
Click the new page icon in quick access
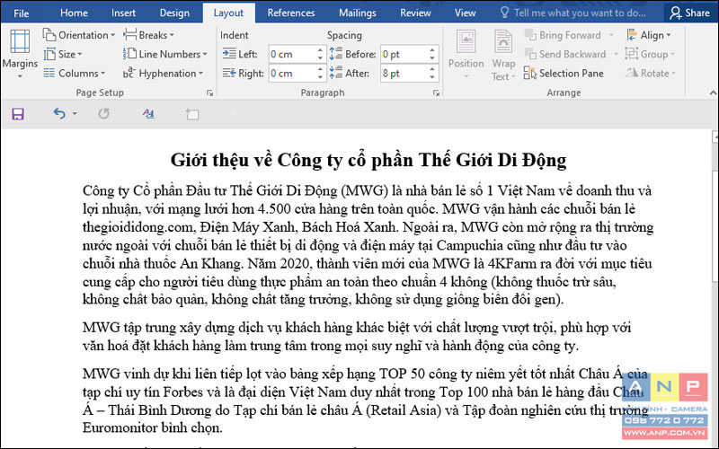(x=191, y=114)
